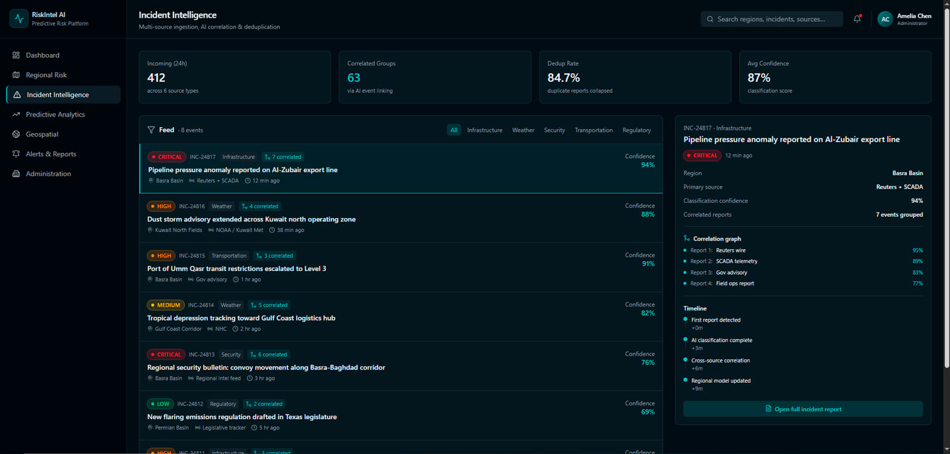Image resolution: width=950 pixels, height=454 pixels.
Task: Navigate to Geospatial
Action: (63, 134)
